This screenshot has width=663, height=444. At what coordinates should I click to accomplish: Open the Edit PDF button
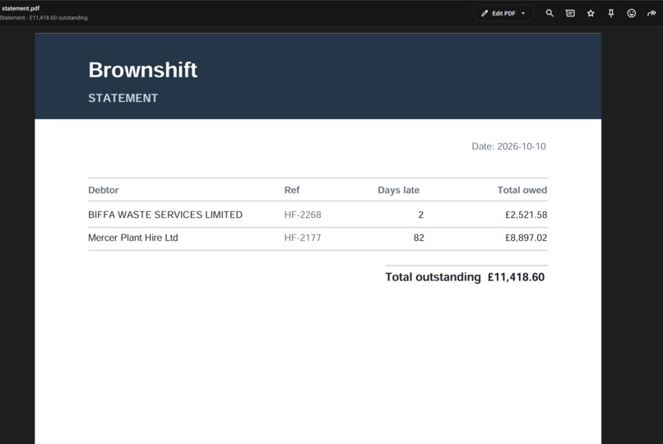503,13
